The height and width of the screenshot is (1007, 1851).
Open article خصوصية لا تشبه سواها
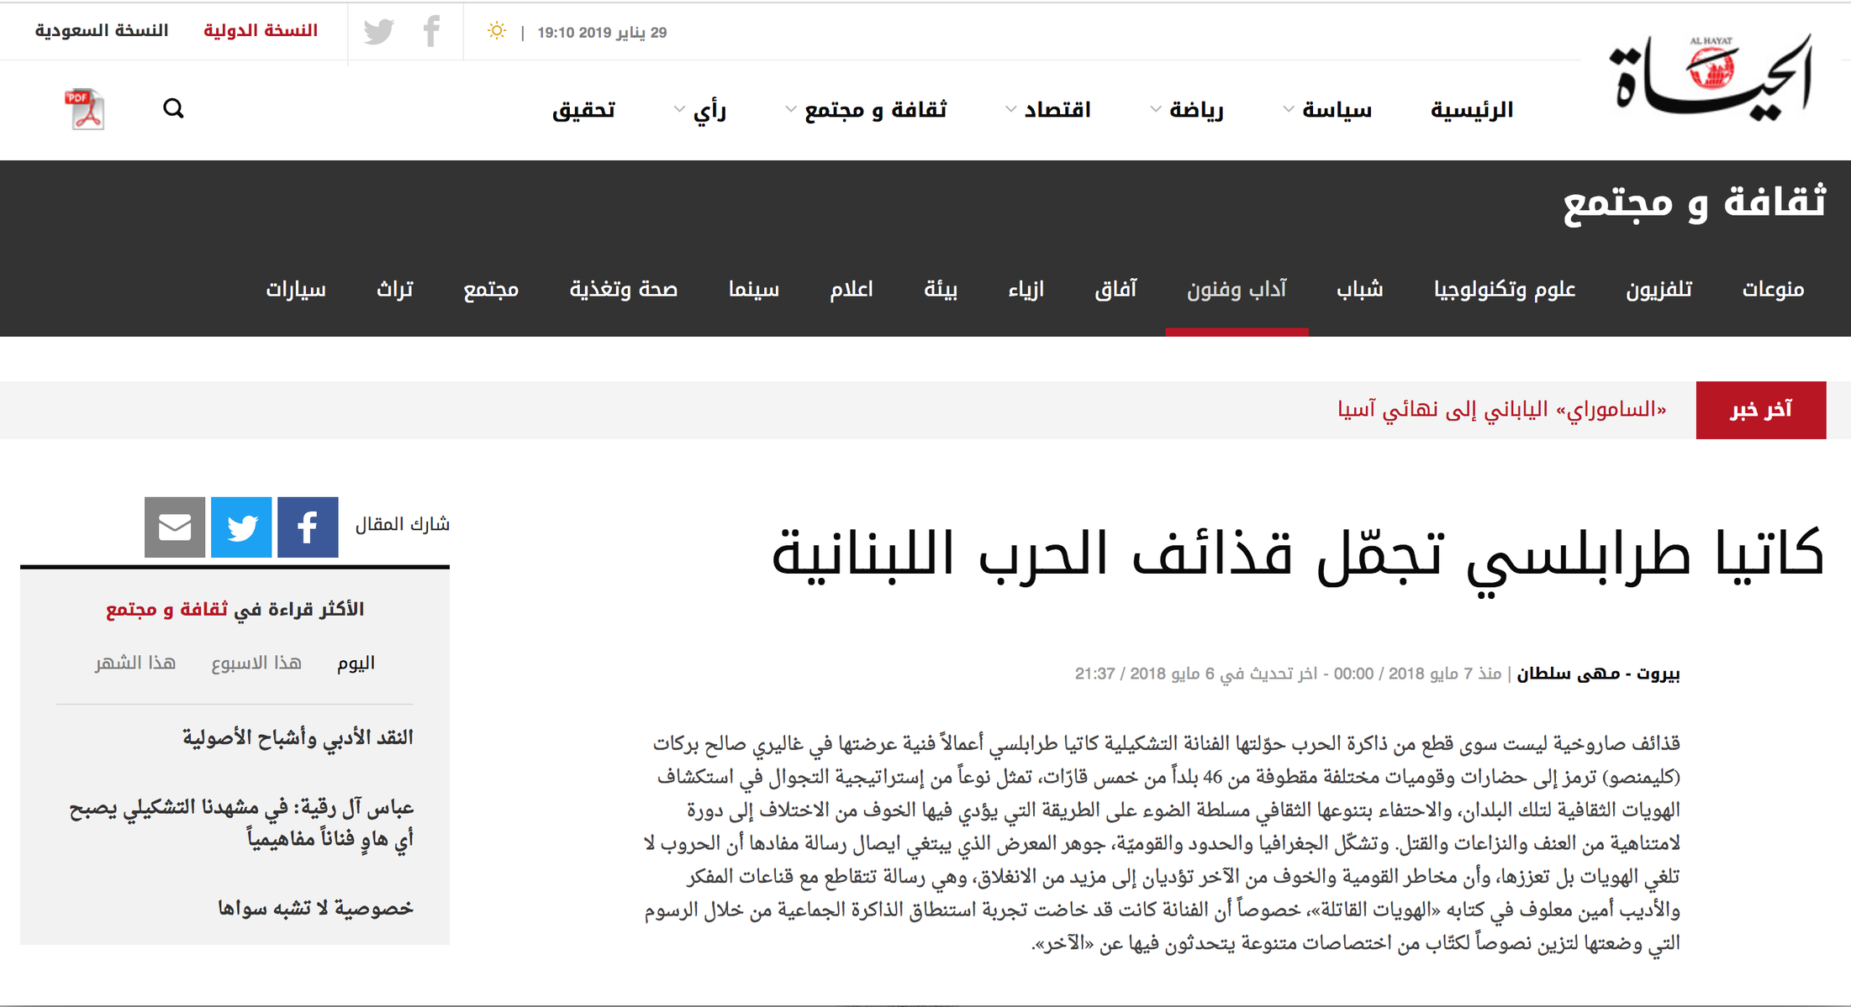pos(315,908)
